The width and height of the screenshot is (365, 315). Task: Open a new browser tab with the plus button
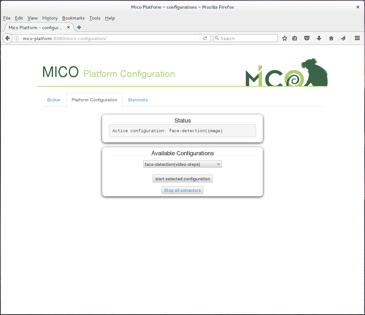point(79,28)
